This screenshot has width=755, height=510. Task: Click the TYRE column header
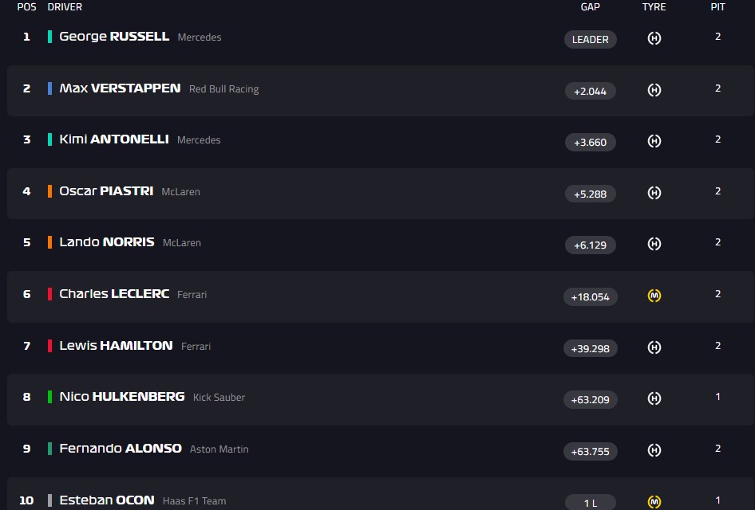click(654, 7)
